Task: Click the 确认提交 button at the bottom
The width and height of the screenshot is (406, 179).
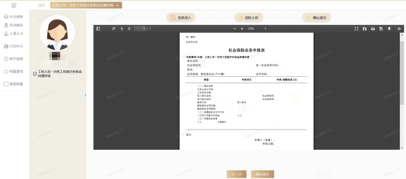Action: [x=262, y=174]
